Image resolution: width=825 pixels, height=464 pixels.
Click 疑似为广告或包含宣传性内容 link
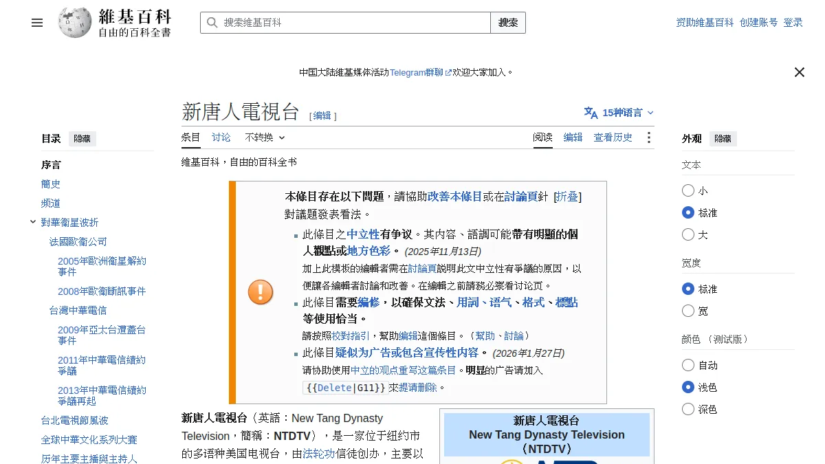click(x=407, y=353)
